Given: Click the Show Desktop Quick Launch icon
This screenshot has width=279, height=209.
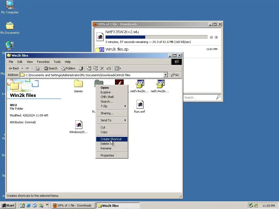Looking at the screenshot, I should (22, 205).
